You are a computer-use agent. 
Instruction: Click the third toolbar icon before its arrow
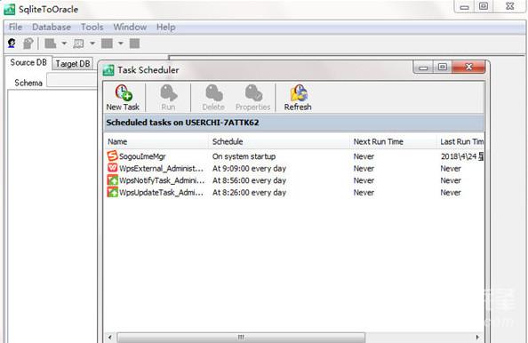click(x=51, y=44)
